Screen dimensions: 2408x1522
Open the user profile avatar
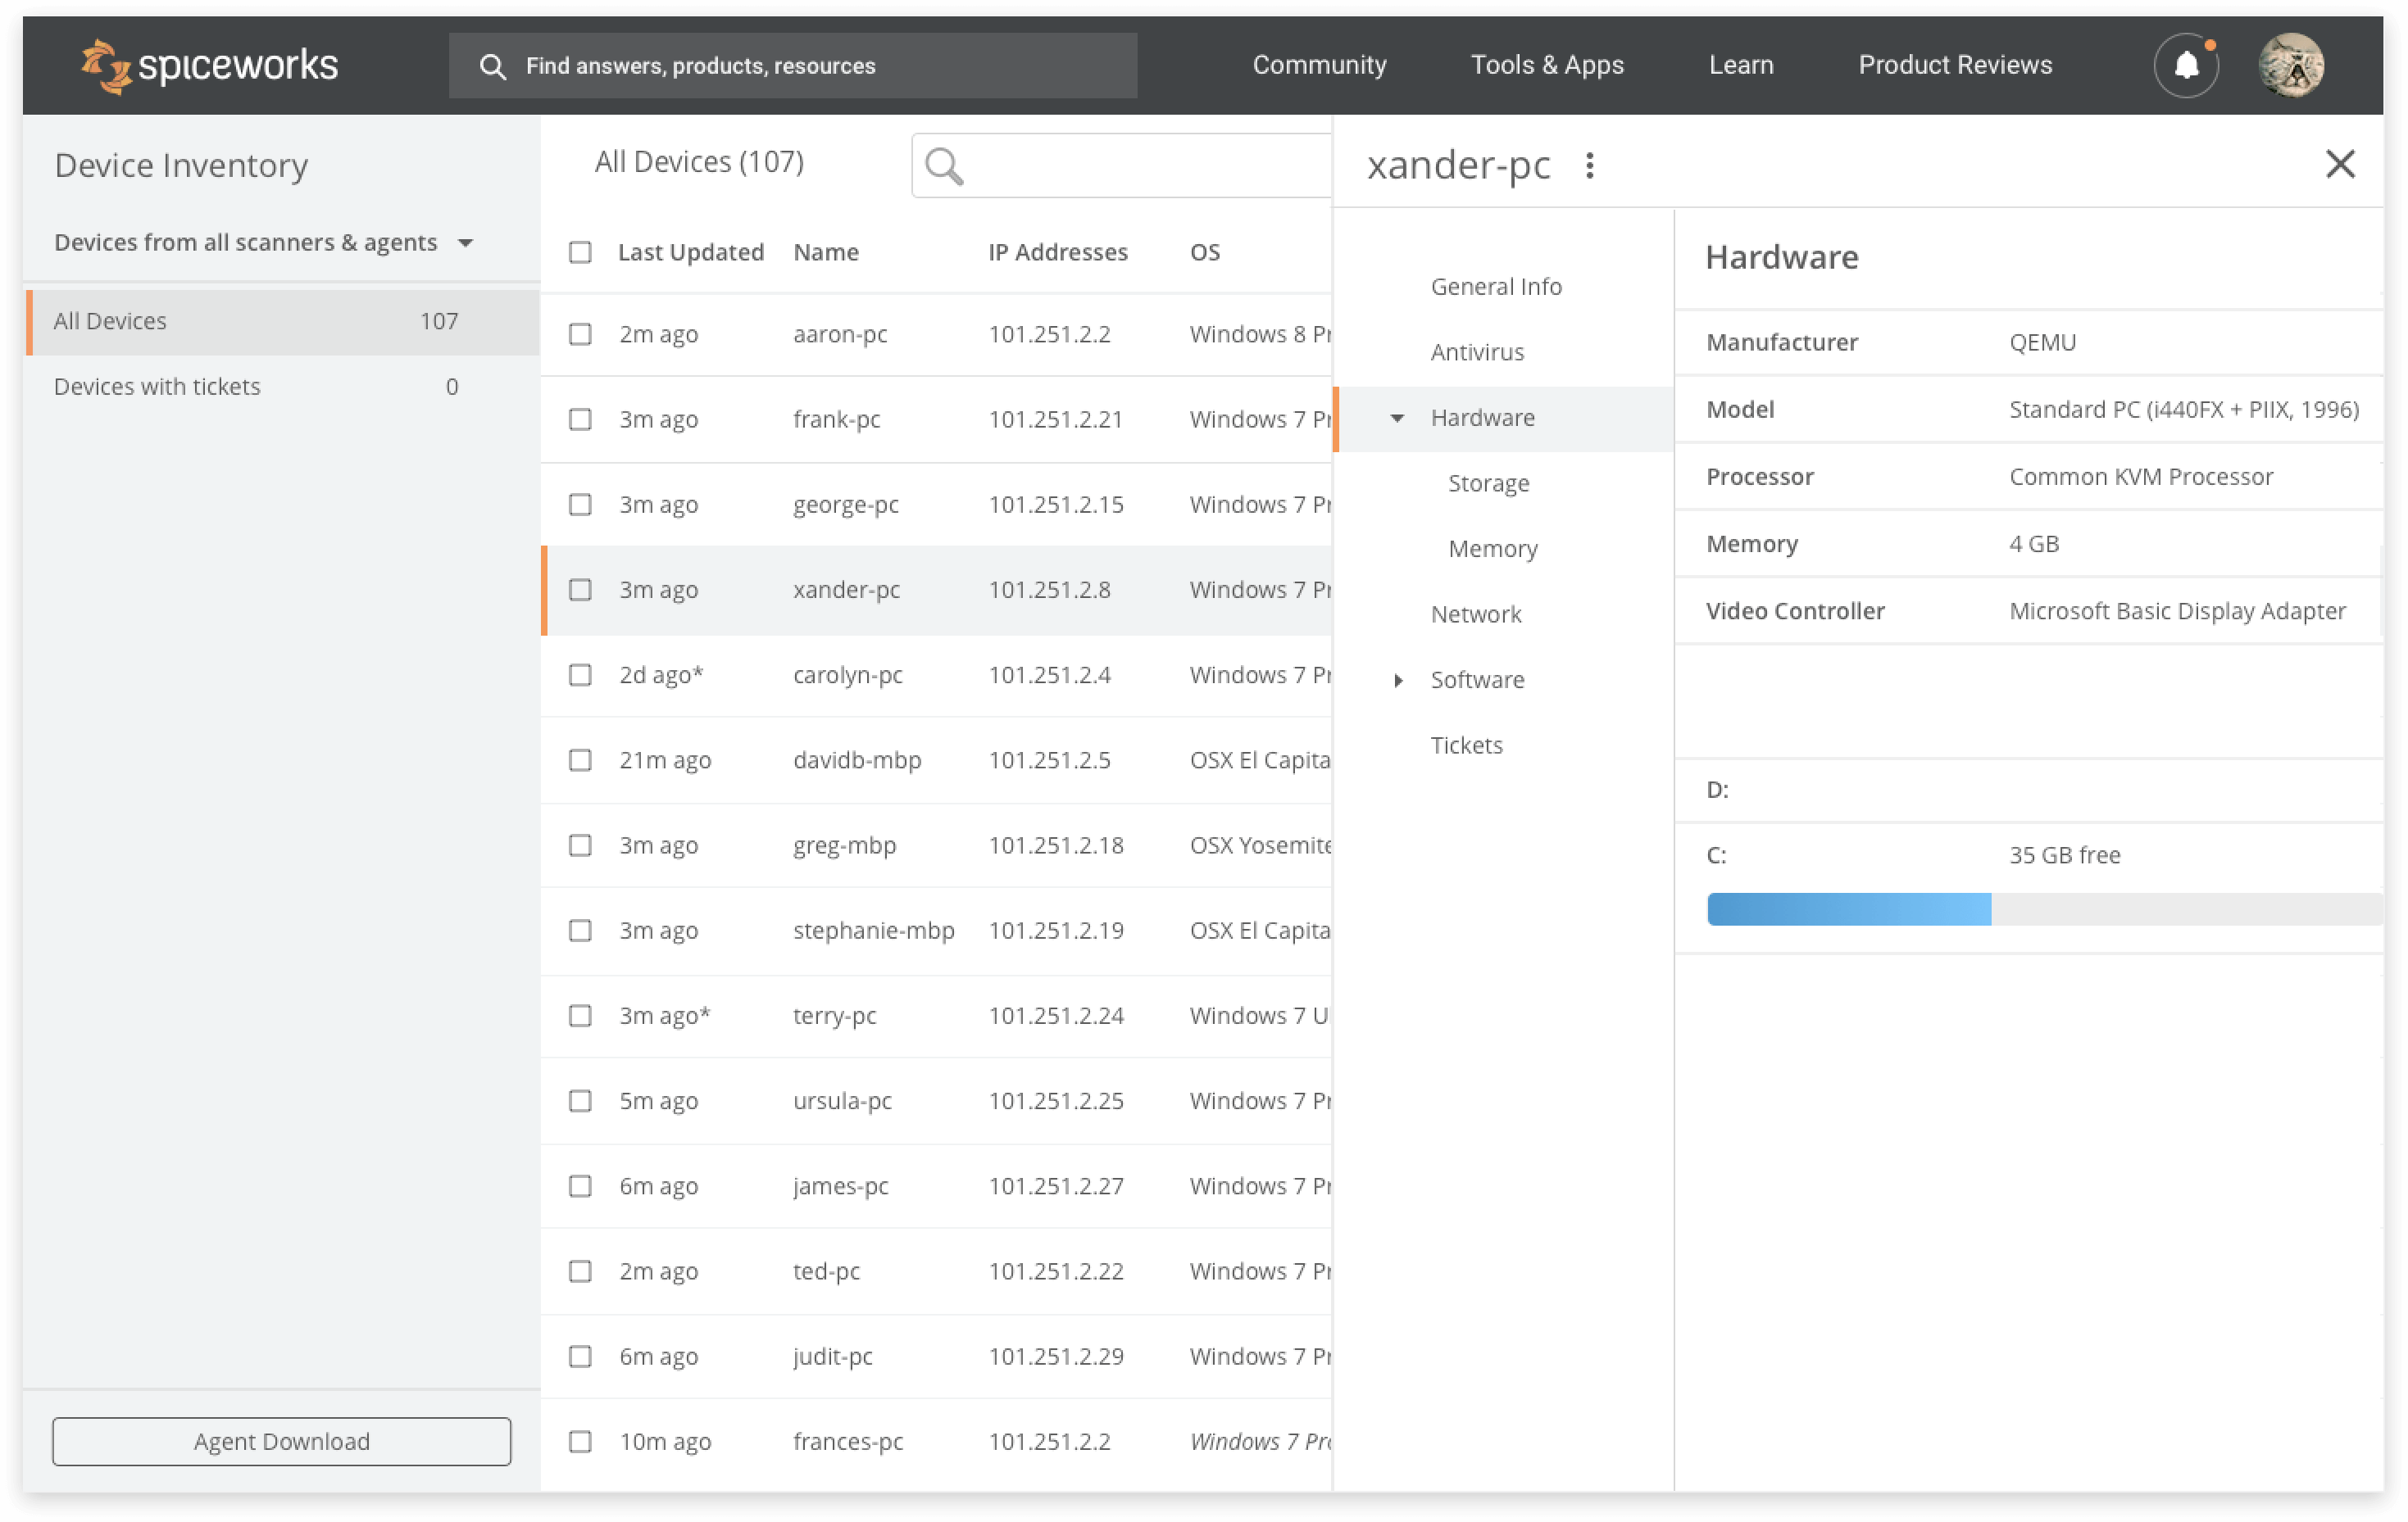click(x=2290, y=66)
